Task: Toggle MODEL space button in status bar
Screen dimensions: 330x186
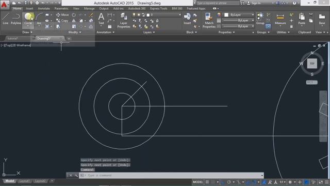Action: point(198,182)
